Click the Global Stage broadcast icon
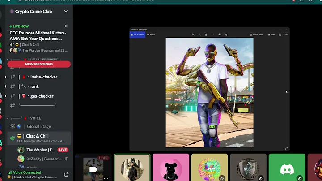 (13, 126)
